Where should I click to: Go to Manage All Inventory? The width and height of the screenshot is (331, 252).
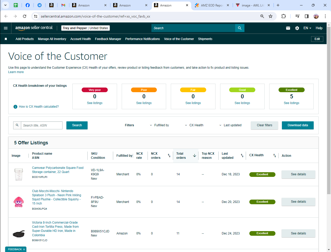52,39
